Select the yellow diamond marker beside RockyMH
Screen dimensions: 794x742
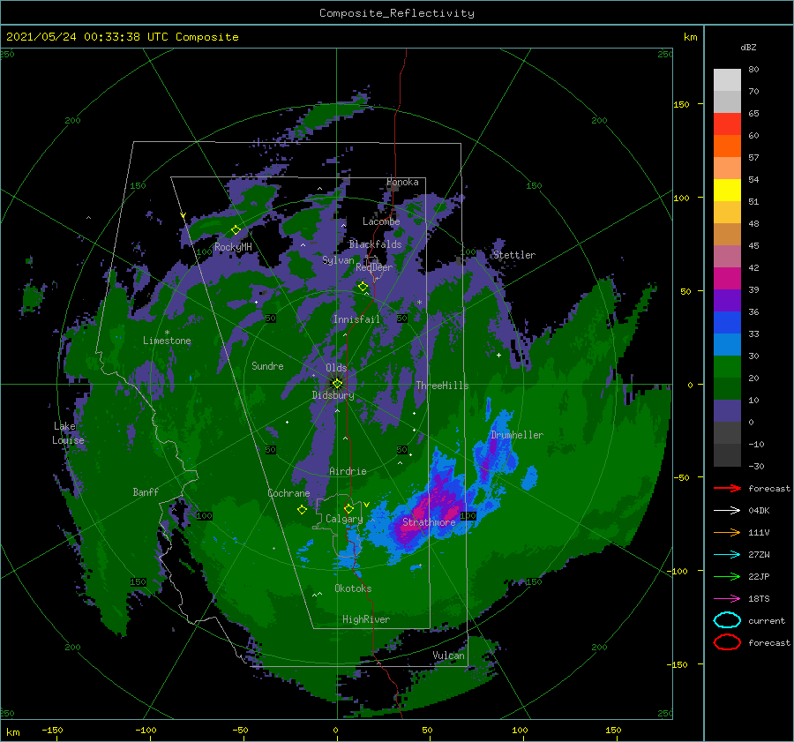236,230
